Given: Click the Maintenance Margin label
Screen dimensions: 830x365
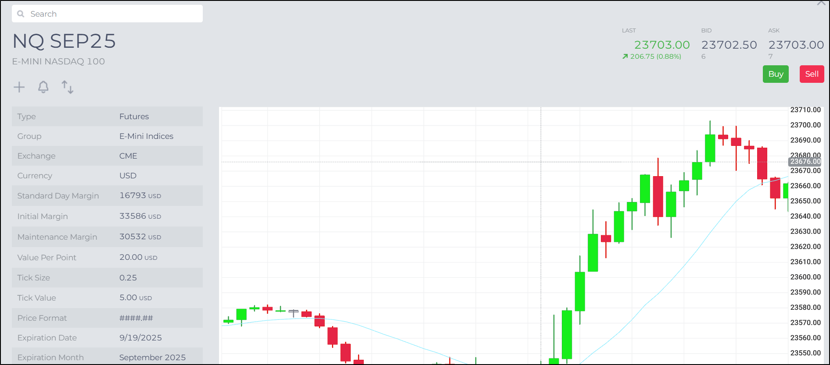Looking at the screenshot, I should (57, 237).
